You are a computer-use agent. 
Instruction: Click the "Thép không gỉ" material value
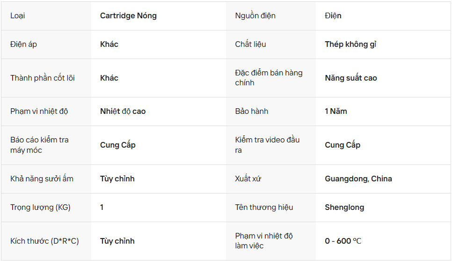click(x=350, y=45)
